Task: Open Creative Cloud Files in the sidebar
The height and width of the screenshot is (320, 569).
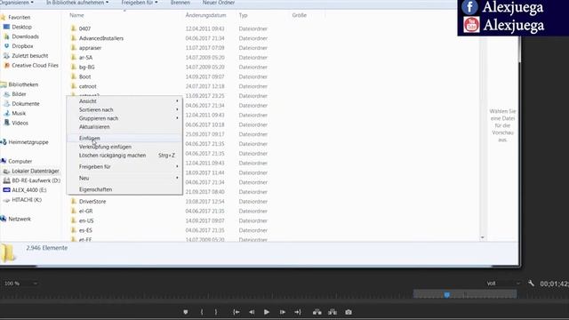Action: tap(35, 65)
